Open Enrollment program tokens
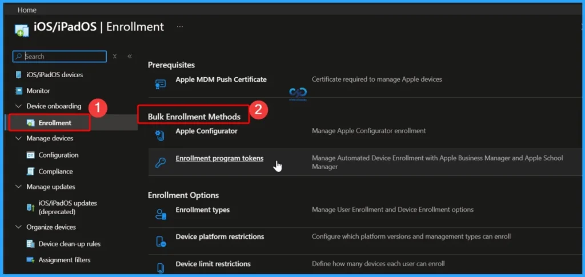This screenshot has height=277, width=585. coord(219,158)
